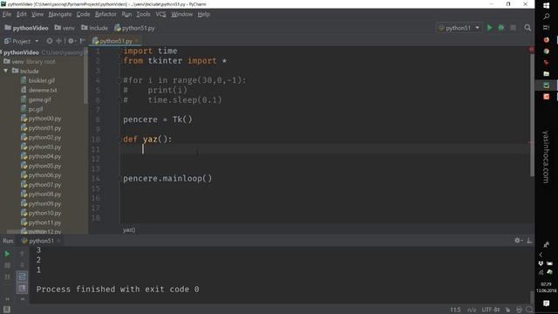Select the python51 tab in Run panel

tap(41, 241)
